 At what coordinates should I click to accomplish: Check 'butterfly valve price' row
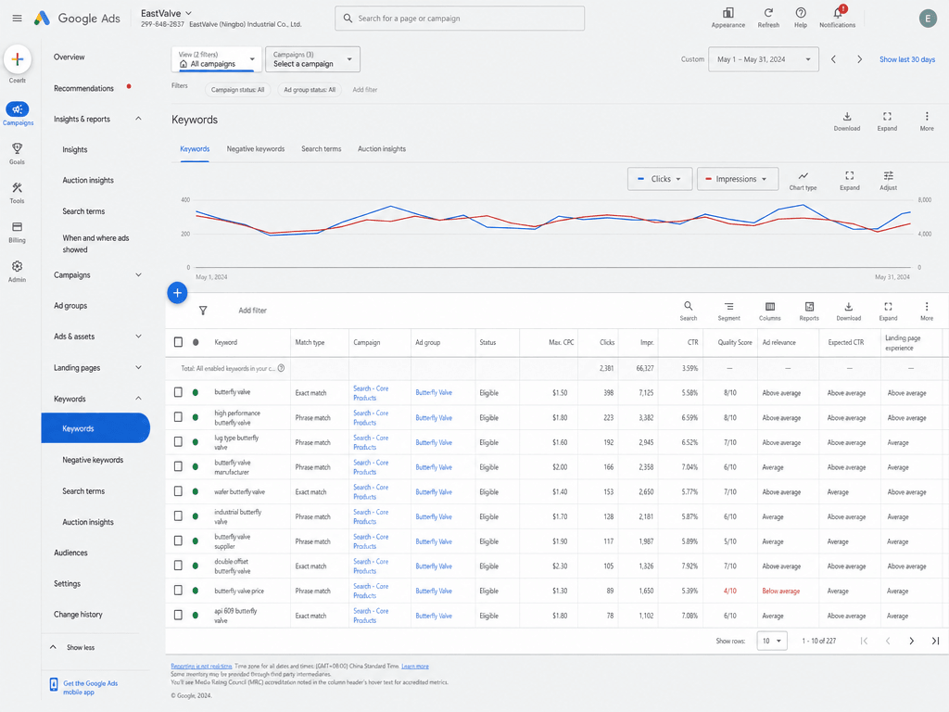[x=178, y=591]
